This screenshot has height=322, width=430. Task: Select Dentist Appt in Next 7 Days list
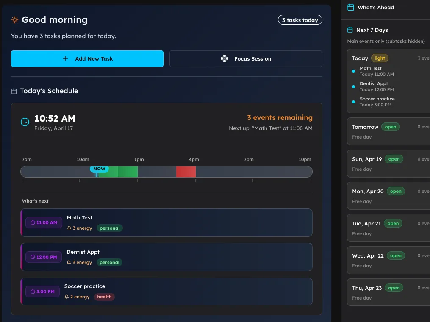[377, 86]
